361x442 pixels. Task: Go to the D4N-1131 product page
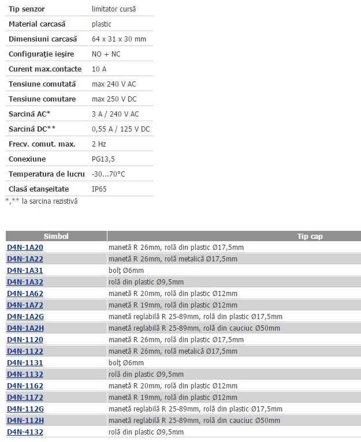pos(25,363)
